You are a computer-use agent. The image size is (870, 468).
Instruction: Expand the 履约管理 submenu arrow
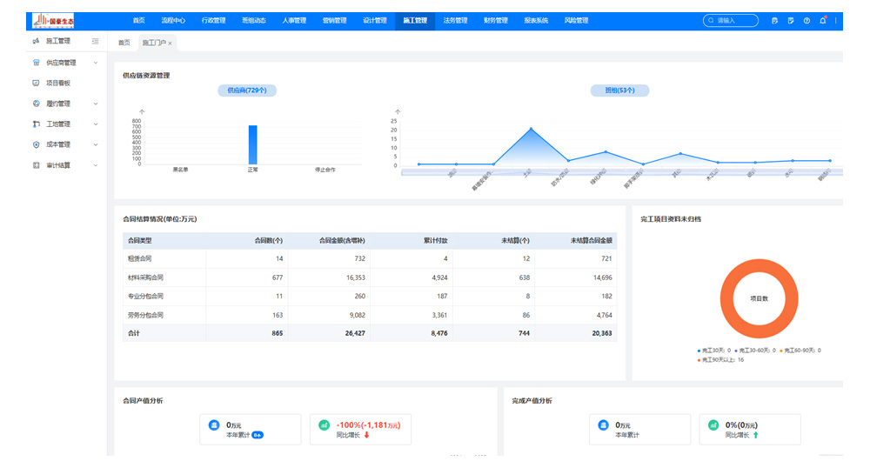pos(95,104)
